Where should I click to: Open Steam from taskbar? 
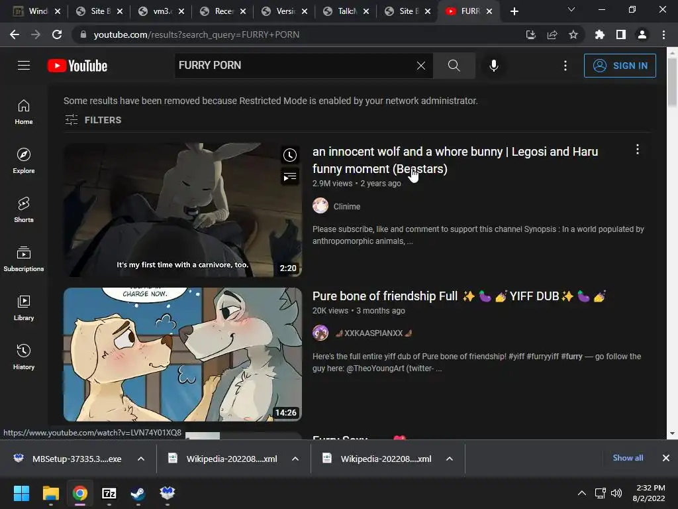tap(138, 493)
